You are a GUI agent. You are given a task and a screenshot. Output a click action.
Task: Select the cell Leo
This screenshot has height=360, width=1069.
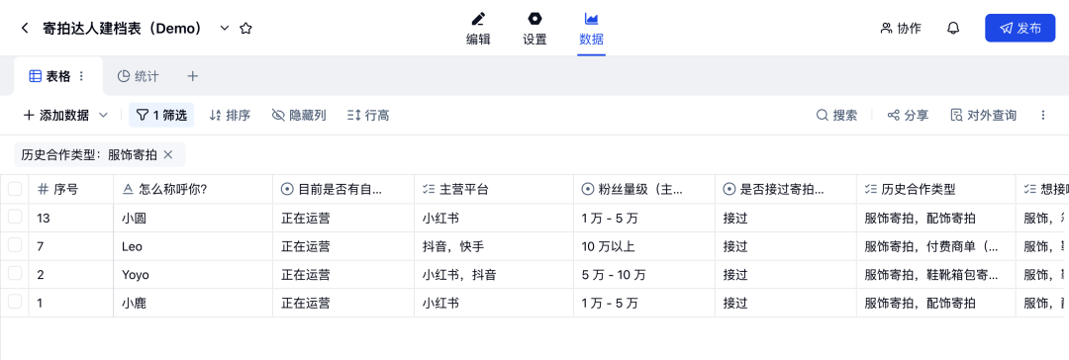pos(193,246)
